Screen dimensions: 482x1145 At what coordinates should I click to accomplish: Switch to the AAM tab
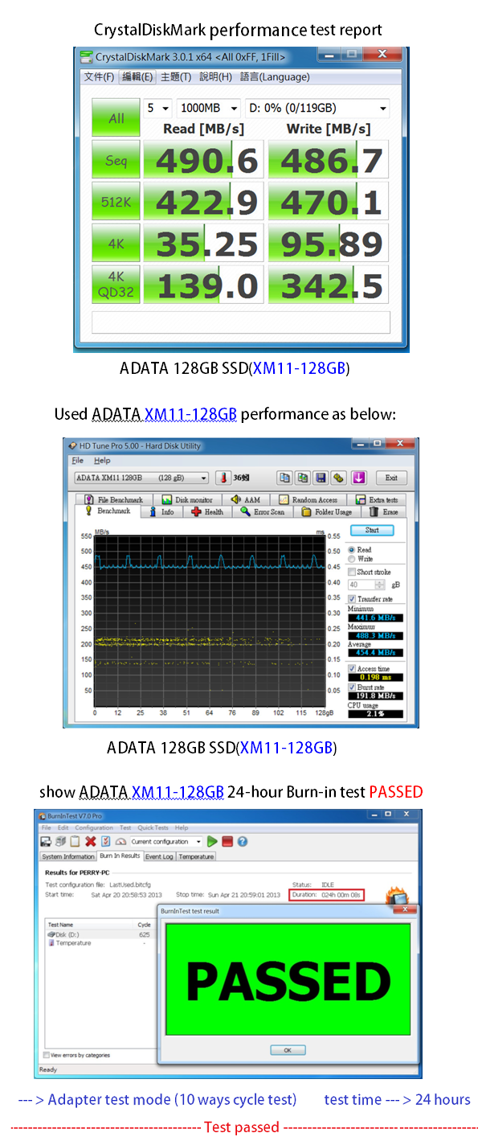(245, 499)
